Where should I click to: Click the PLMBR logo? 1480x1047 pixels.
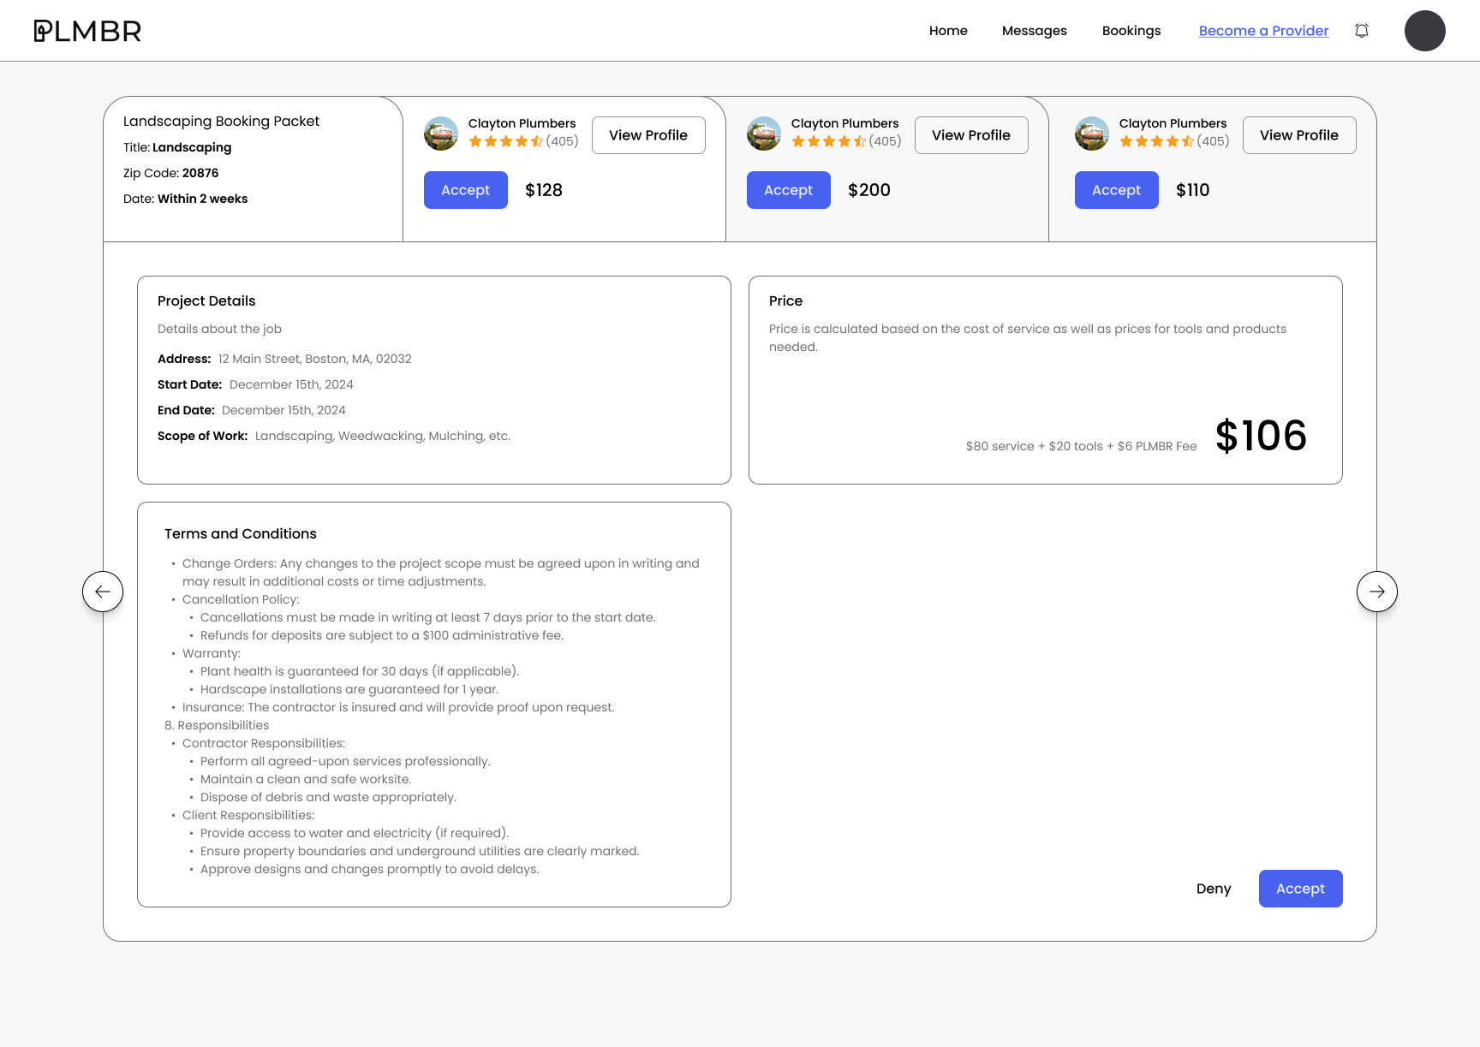pos(87,31)
